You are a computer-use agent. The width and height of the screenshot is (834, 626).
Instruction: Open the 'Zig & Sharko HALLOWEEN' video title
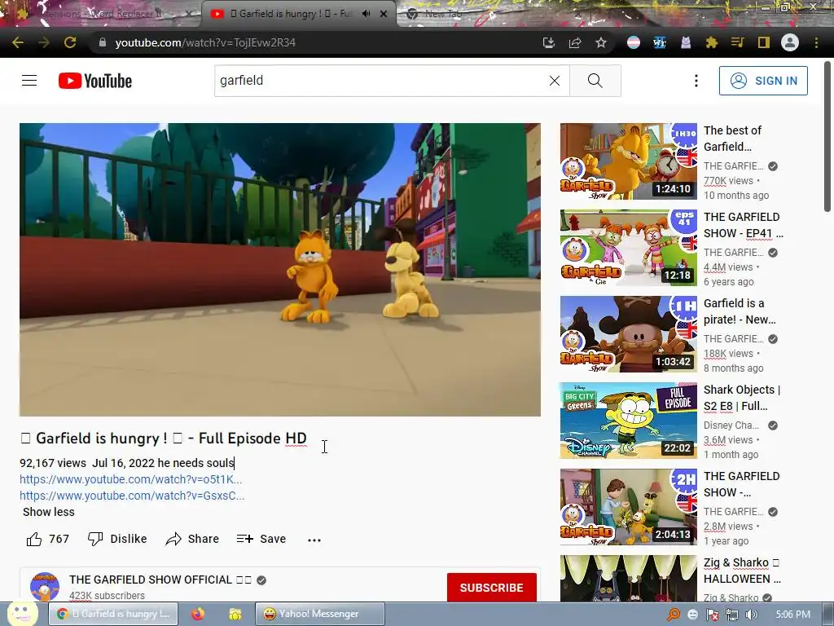[742, 571]
